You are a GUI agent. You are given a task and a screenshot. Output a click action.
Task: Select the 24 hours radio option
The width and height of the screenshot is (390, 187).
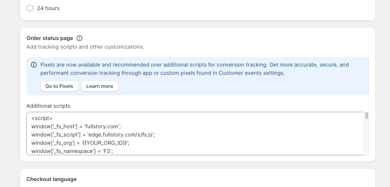[x=30, y=8]
